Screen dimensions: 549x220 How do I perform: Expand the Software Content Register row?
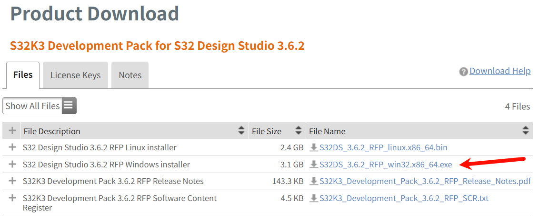click(x=12, y=198)
